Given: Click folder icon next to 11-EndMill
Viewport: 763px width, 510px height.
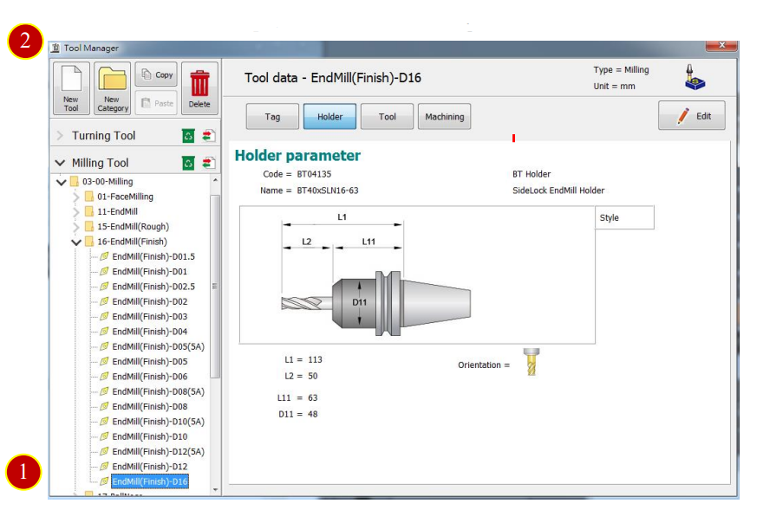Looking at the screenshot, I should tap(89, 211).
